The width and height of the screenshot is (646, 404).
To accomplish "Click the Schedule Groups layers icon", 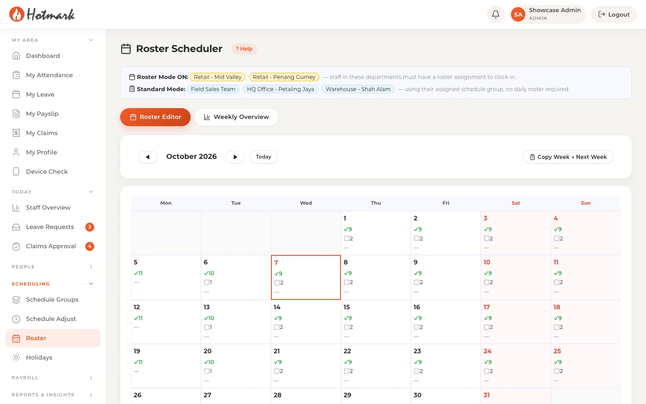I will 16,299.
